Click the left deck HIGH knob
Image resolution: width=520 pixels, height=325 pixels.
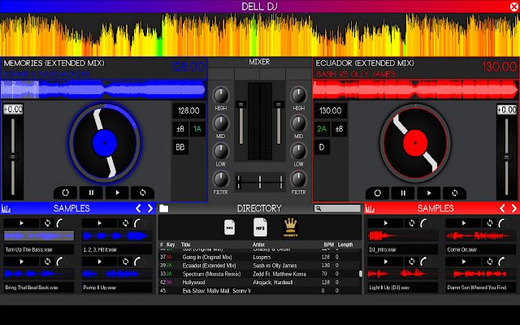[220, 95]
